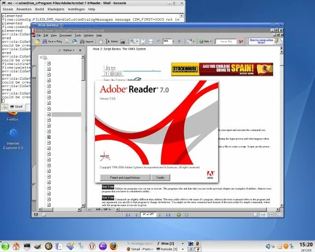Open the Help toolbar dropdown

click(205, 41)
